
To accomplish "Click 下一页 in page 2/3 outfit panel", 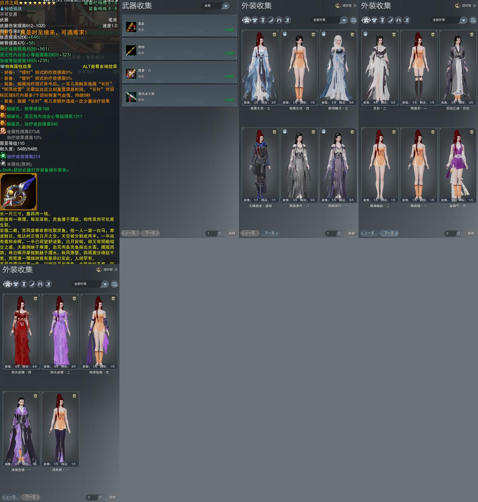I will click(389, 233).
